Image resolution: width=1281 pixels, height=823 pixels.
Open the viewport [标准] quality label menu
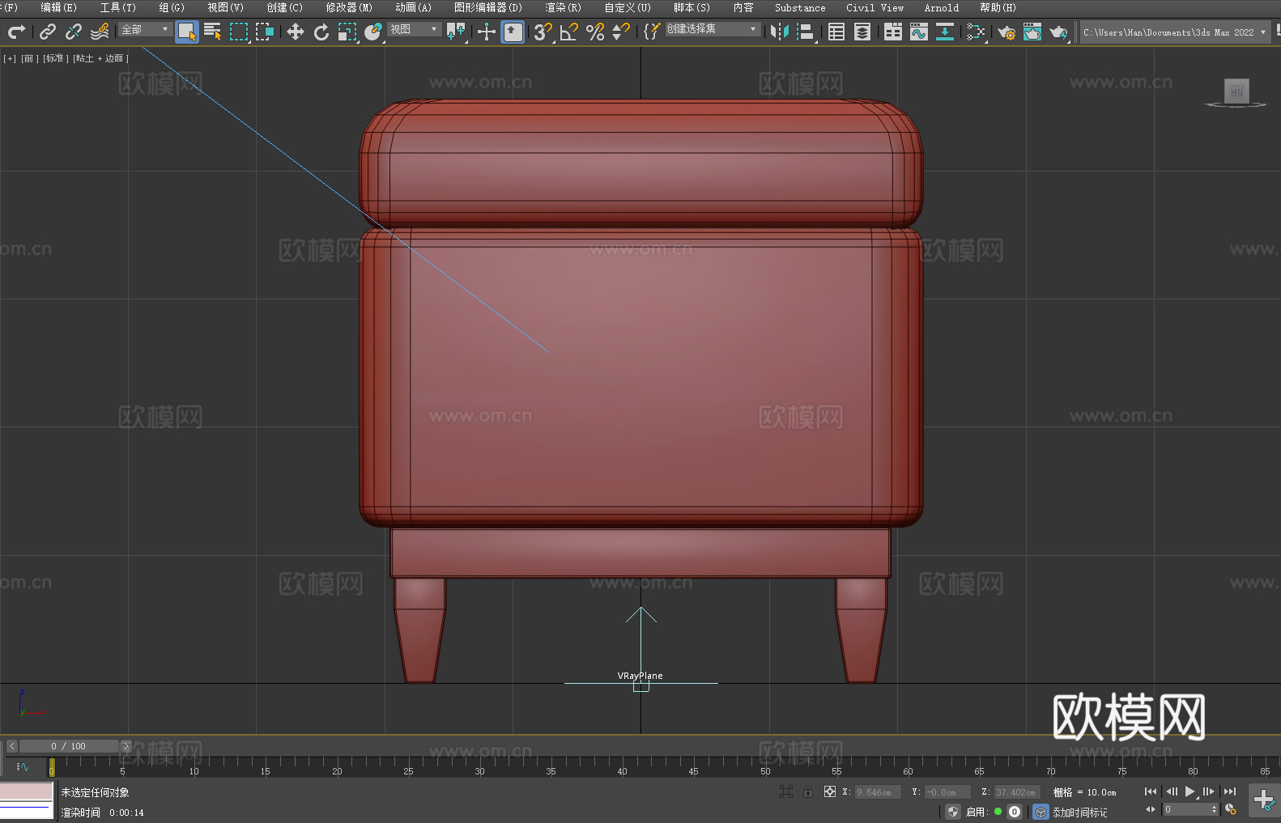(x=56, y=58)
